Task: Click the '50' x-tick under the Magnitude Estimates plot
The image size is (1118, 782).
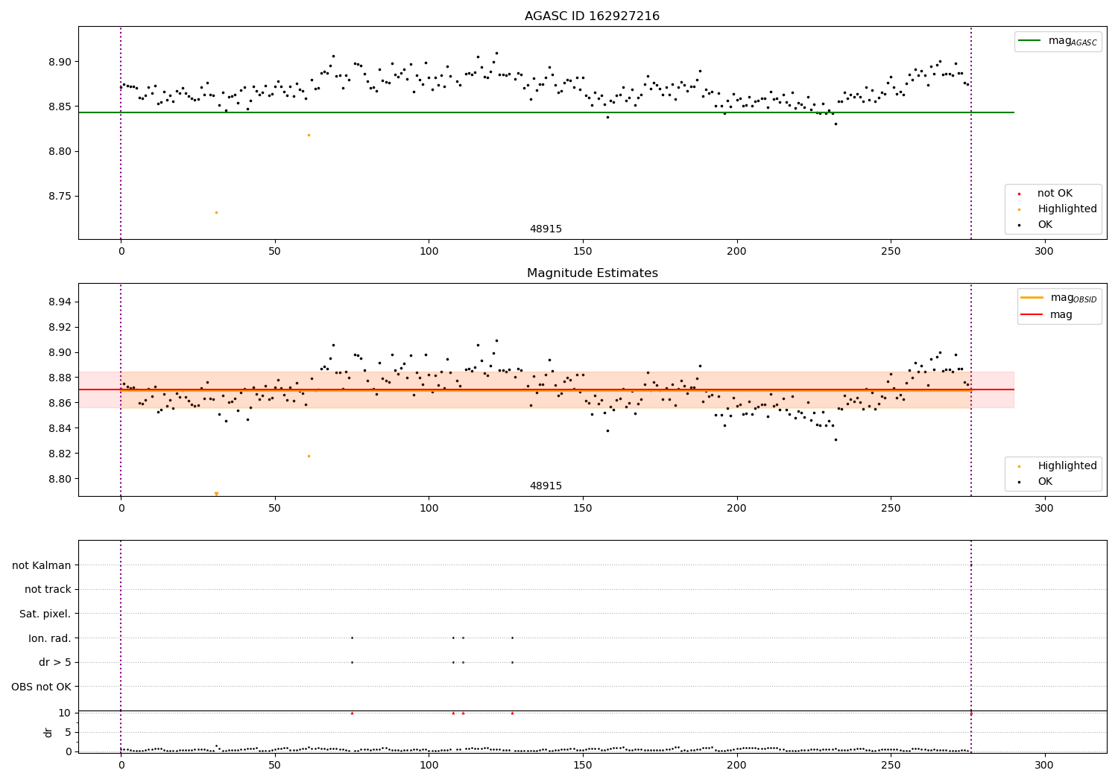Action: 275,509
